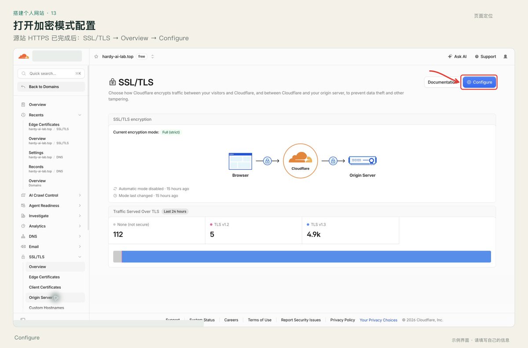Click the Mode last changed clock icon
Image resolution: width=528 pixels, height=348 pixels.
pos(115,196)
